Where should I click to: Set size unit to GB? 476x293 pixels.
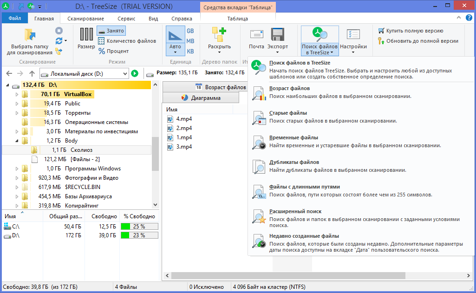[190, 31]
